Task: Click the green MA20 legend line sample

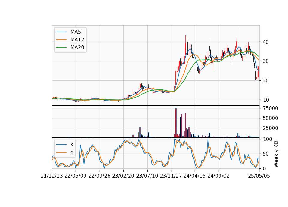Action: pyautogui.click(x=61, y=47)
